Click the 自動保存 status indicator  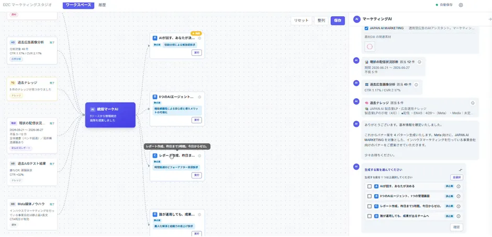click(x=444, y=5)
